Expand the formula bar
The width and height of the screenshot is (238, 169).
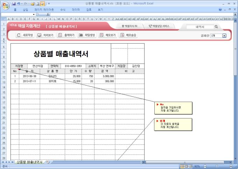coord(235,14)
